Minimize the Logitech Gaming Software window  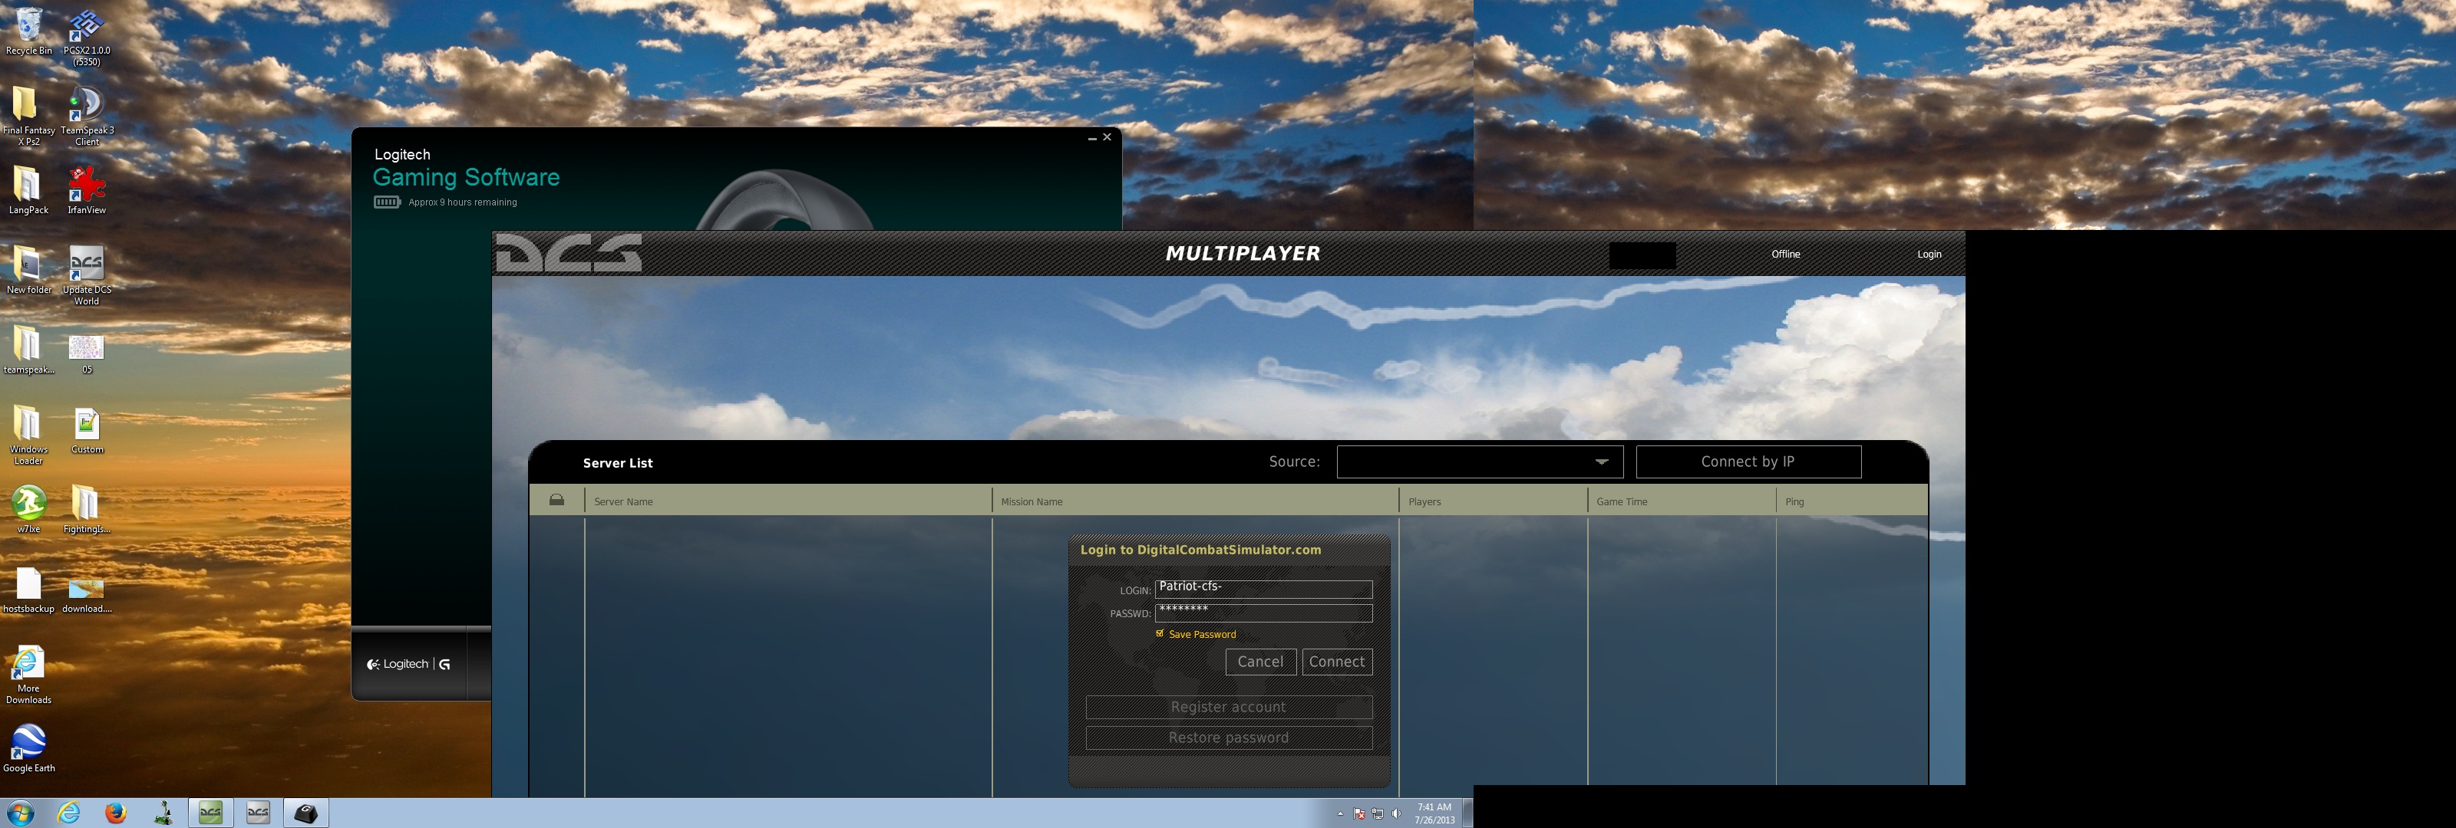click(x=1093, y=138)
